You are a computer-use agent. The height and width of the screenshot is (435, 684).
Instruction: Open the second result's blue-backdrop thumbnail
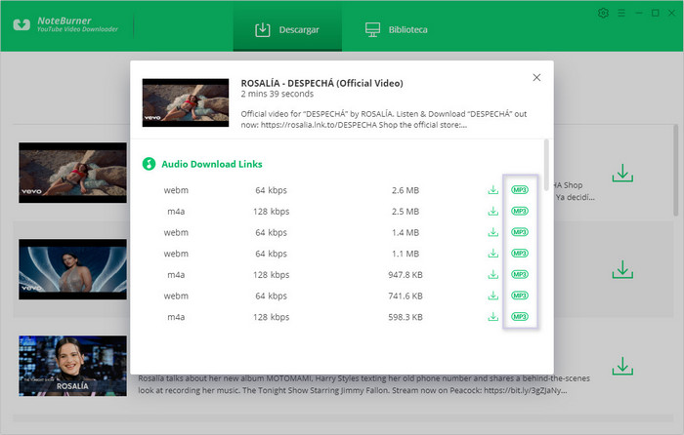(73, 269)
